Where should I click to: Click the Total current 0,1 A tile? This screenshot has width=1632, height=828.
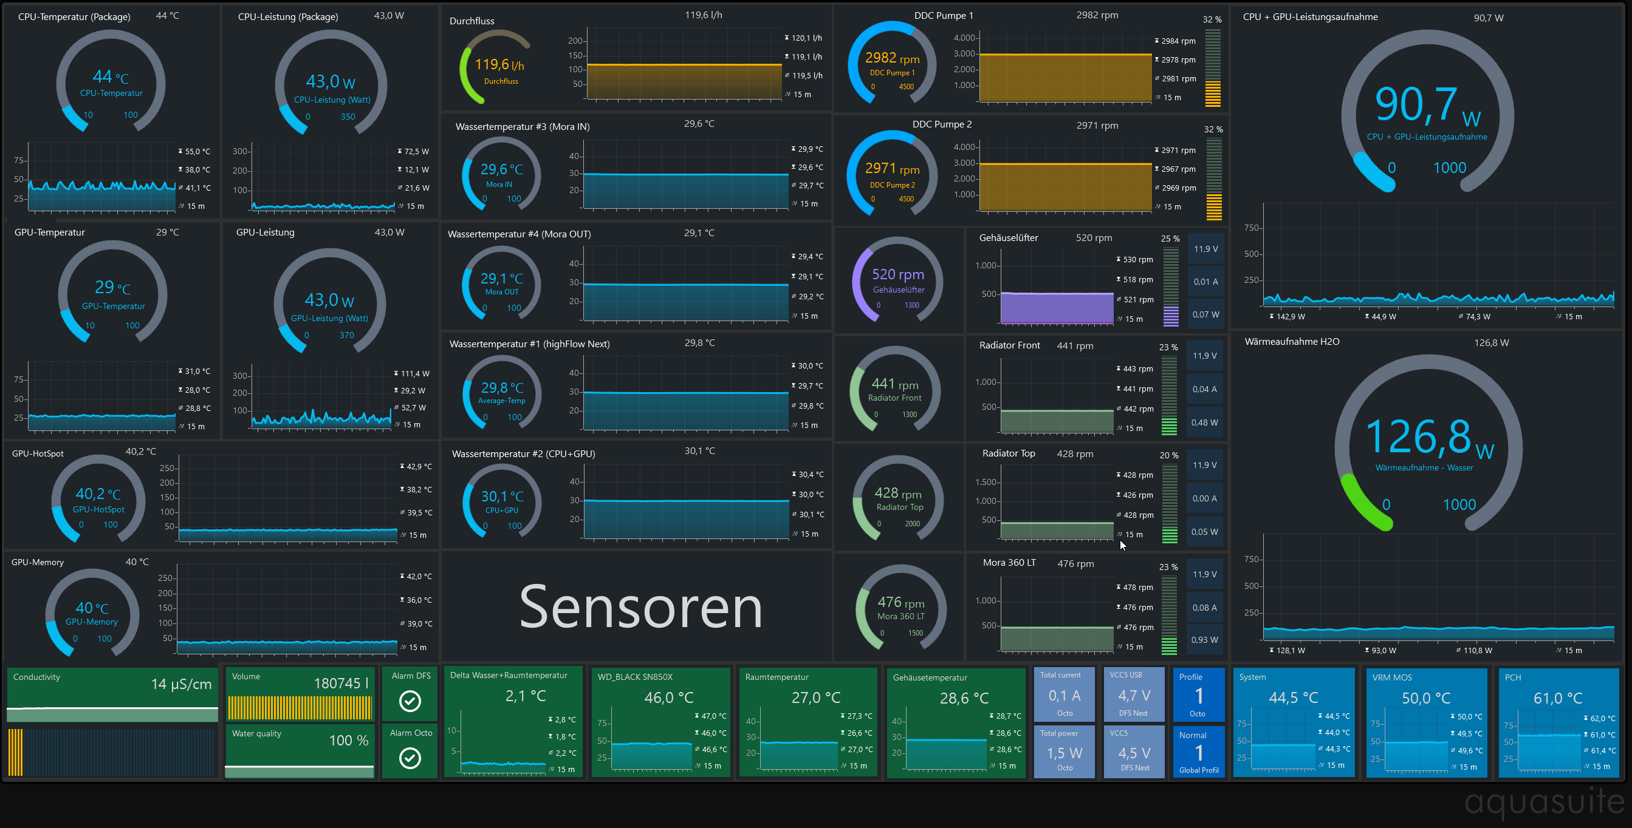pyautogui.click(x=1065, y=694)
